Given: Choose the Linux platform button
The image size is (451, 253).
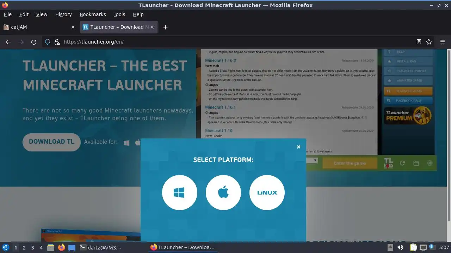Looking at the screenshot, I should pos(267,193).
